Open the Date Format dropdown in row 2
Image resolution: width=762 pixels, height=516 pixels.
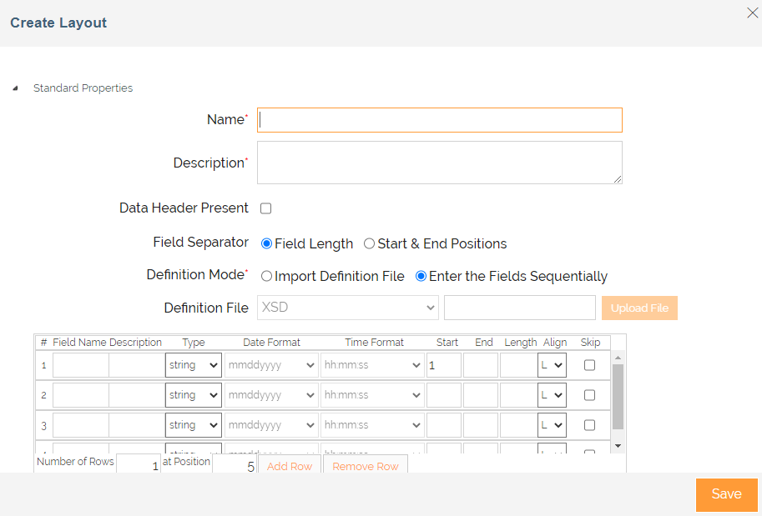pos(271,395)
